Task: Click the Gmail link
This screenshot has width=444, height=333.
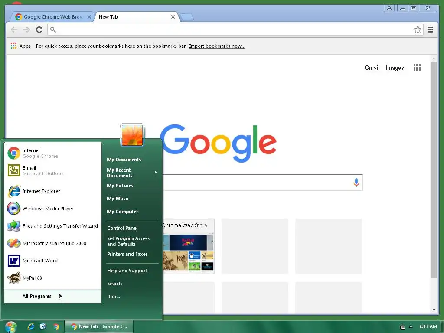Action: coord(372,68)
